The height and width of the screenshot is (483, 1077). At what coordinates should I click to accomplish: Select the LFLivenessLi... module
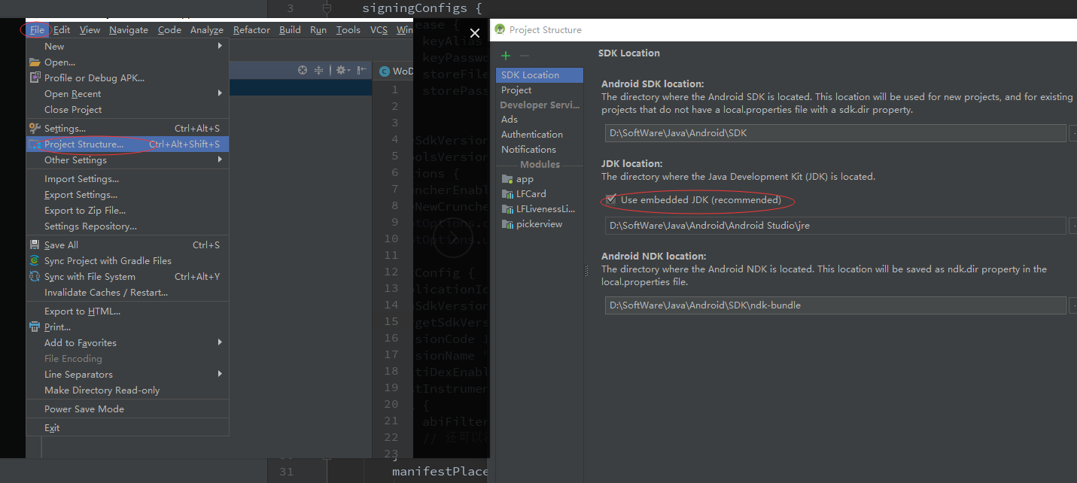pyautogui.click(x=540, y=208)
